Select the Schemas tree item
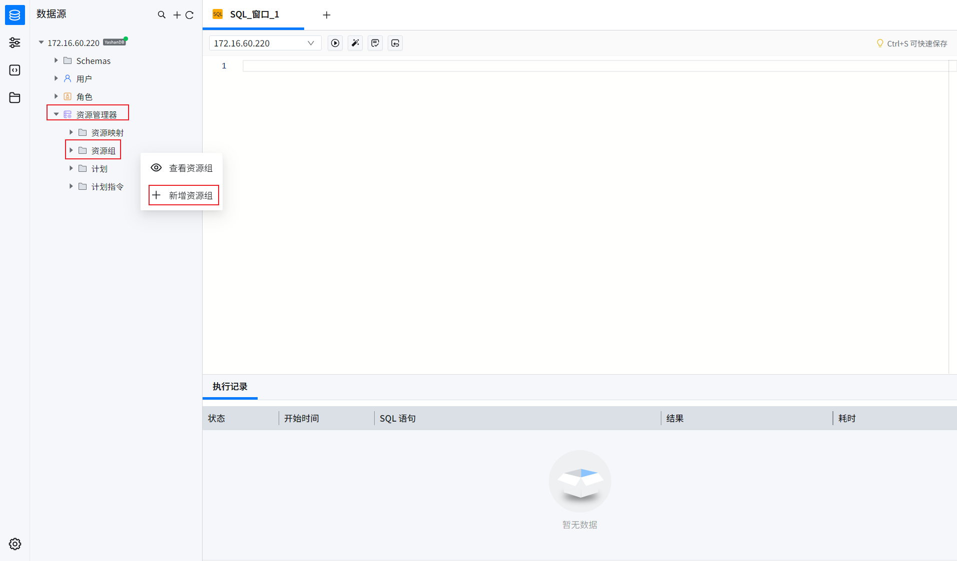Screen dimensions: 957x561 [94, 61]
